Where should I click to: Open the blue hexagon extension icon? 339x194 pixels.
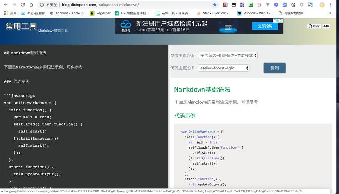pos(276,5)
